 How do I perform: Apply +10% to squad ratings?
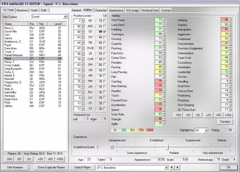pos(60,159)
